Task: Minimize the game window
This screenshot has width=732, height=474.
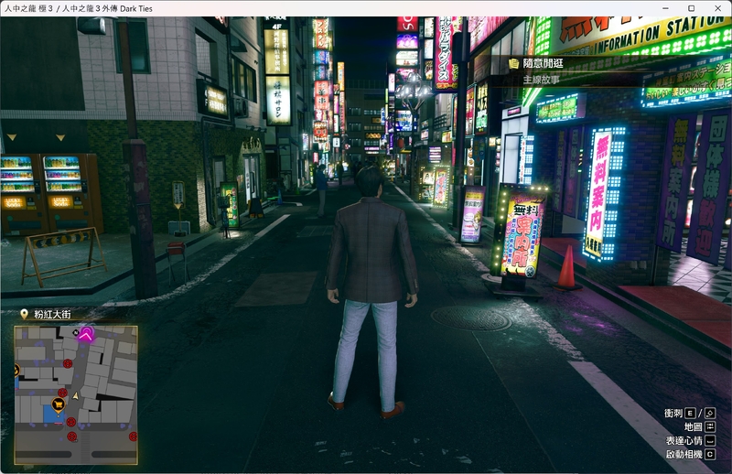Action: pyautogui.click(x=665, y=8)
